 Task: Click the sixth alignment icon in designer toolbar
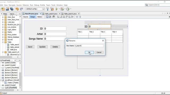[73, 17]
